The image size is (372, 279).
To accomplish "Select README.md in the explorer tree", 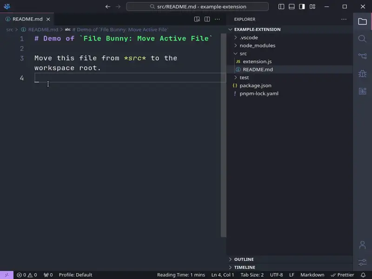I will (289, 69).
